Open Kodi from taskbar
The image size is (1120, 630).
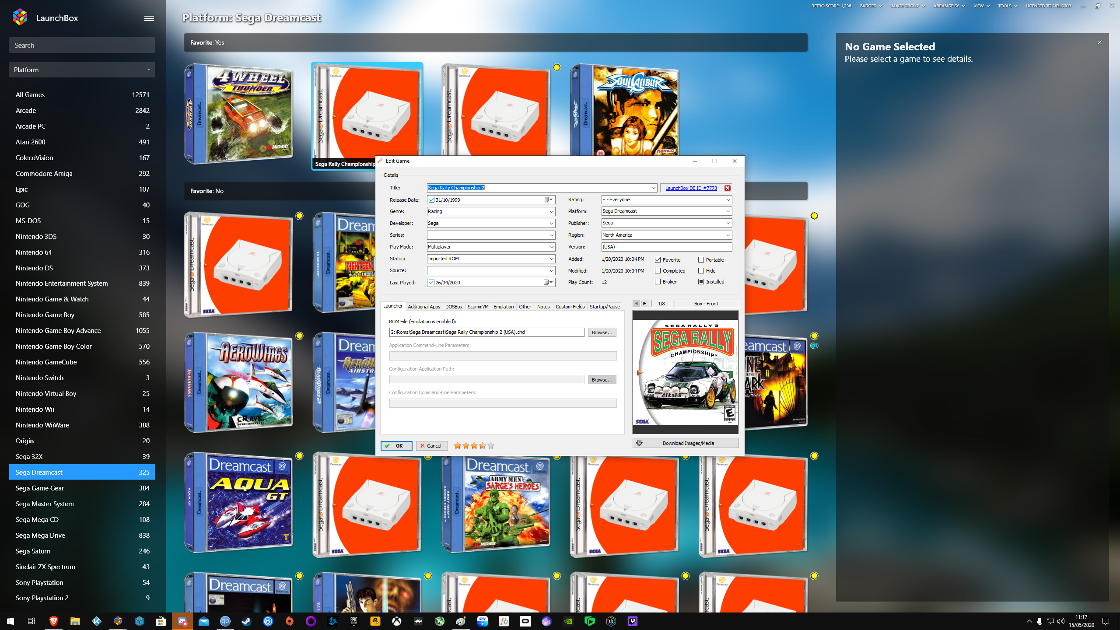pyautogui.click(x=97, y=621)
